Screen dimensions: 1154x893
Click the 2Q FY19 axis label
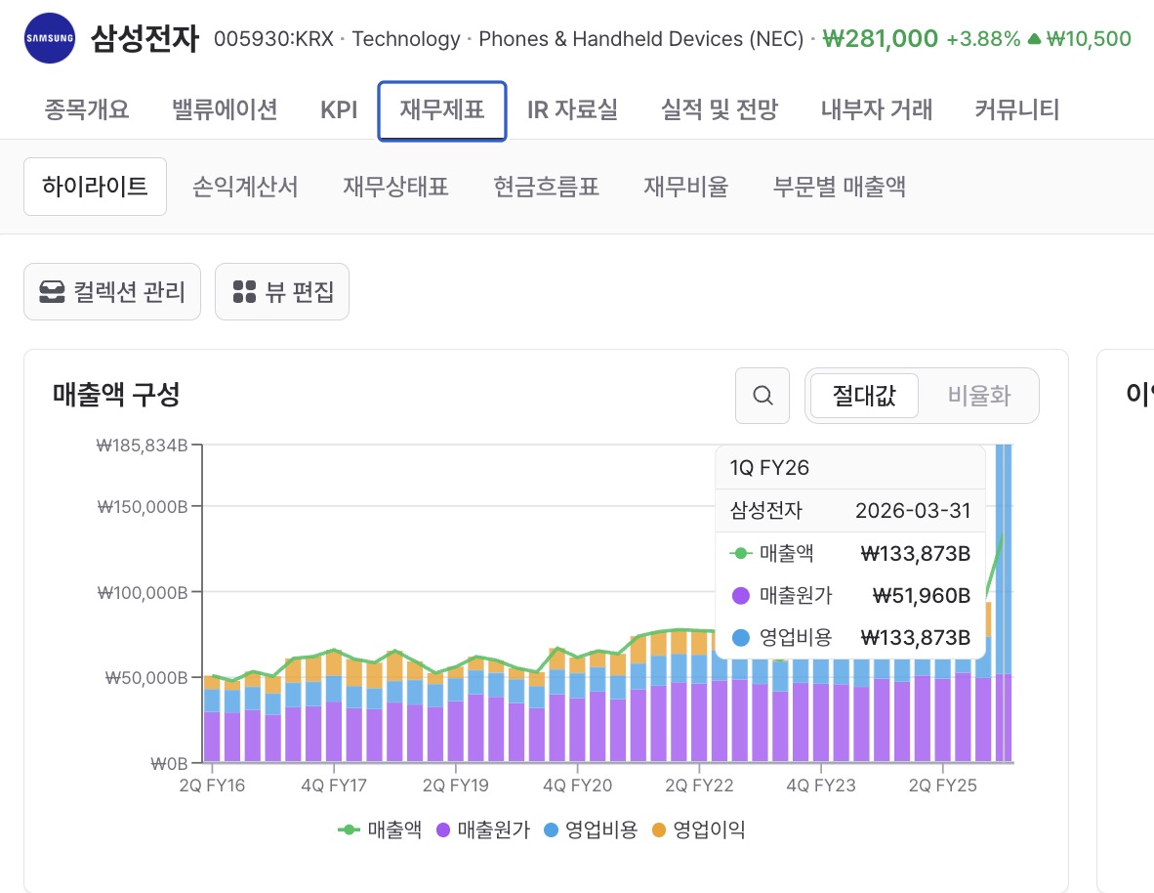pos(456,786)
